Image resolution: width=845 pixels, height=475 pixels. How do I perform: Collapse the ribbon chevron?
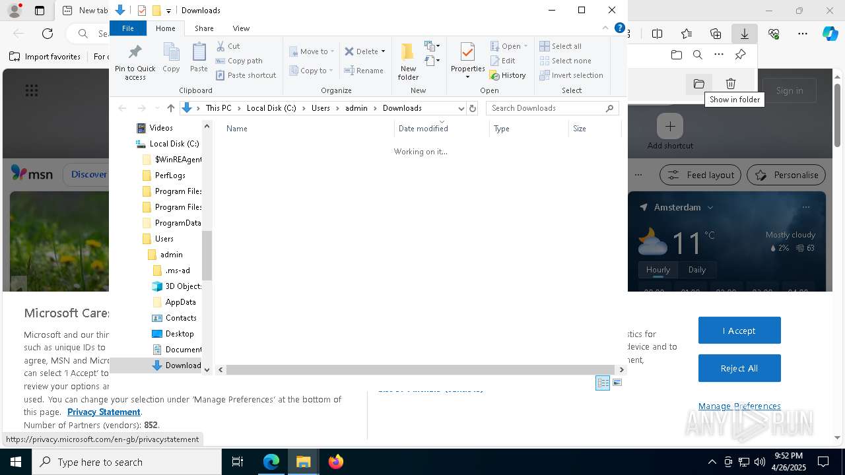tap(605, 28)
